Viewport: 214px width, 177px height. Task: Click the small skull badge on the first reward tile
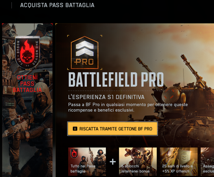(74, 153)
